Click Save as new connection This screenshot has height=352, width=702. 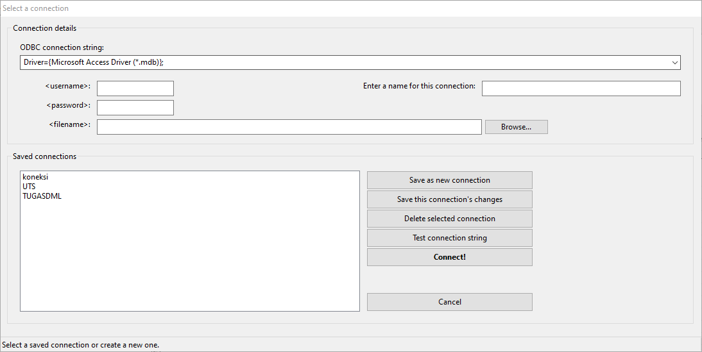(x=449, y=180)
